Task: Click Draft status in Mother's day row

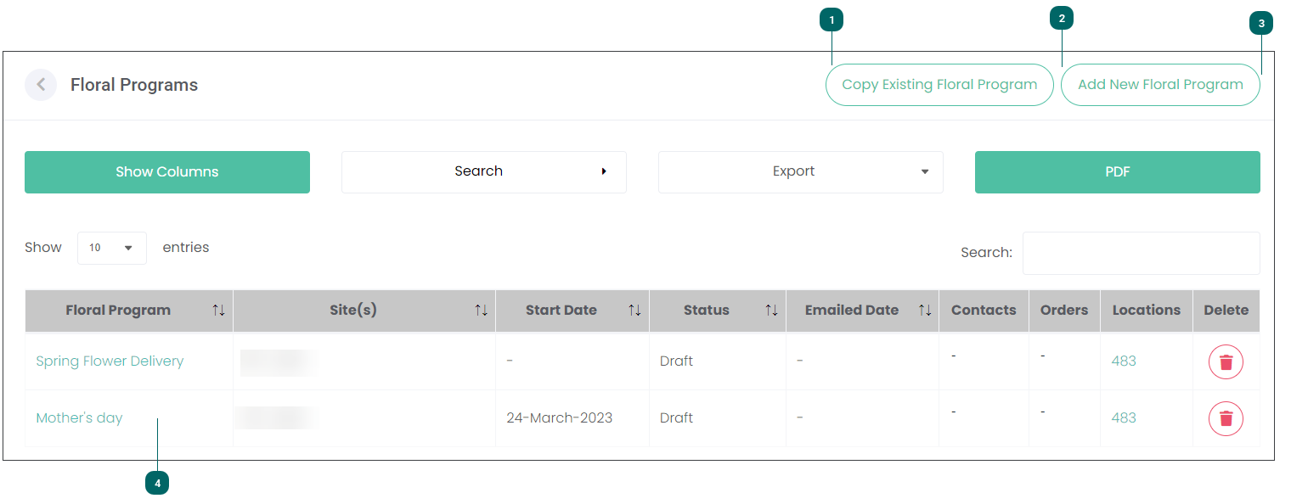Action: tap(676, 418)
